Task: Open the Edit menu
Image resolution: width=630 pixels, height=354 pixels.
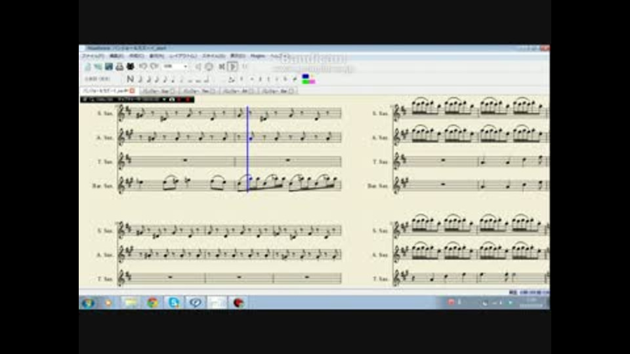Action: 117,56
